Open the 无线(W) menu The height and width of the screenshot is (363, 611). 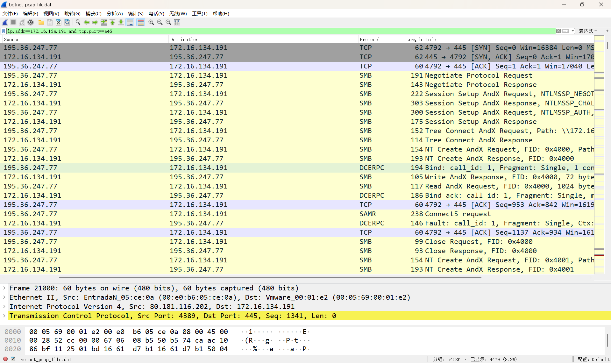(x=178, y=13)
